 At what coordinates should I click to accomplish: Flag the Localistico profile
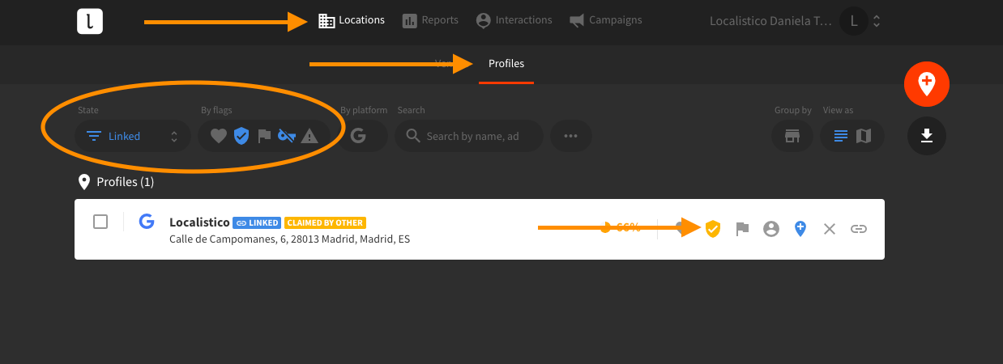coord(742,229)
